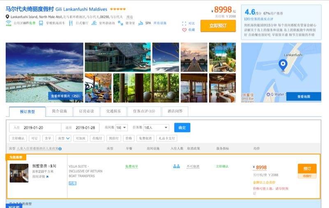Viewport: 329px width, 208px height.
Task: Click the restaurant fork and knife icon
Action: [x=71, y=23]
